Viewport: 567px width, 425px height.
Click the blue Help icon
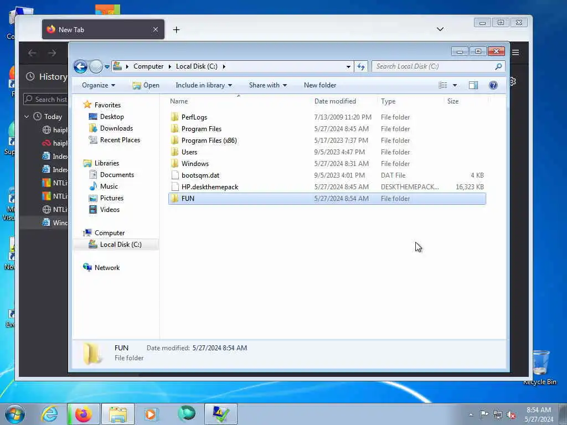(493, 85)
